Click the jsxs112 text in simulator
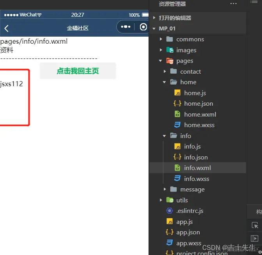Image resolution: width=262 pixels, height=255 pixels. tap(11, 84)
